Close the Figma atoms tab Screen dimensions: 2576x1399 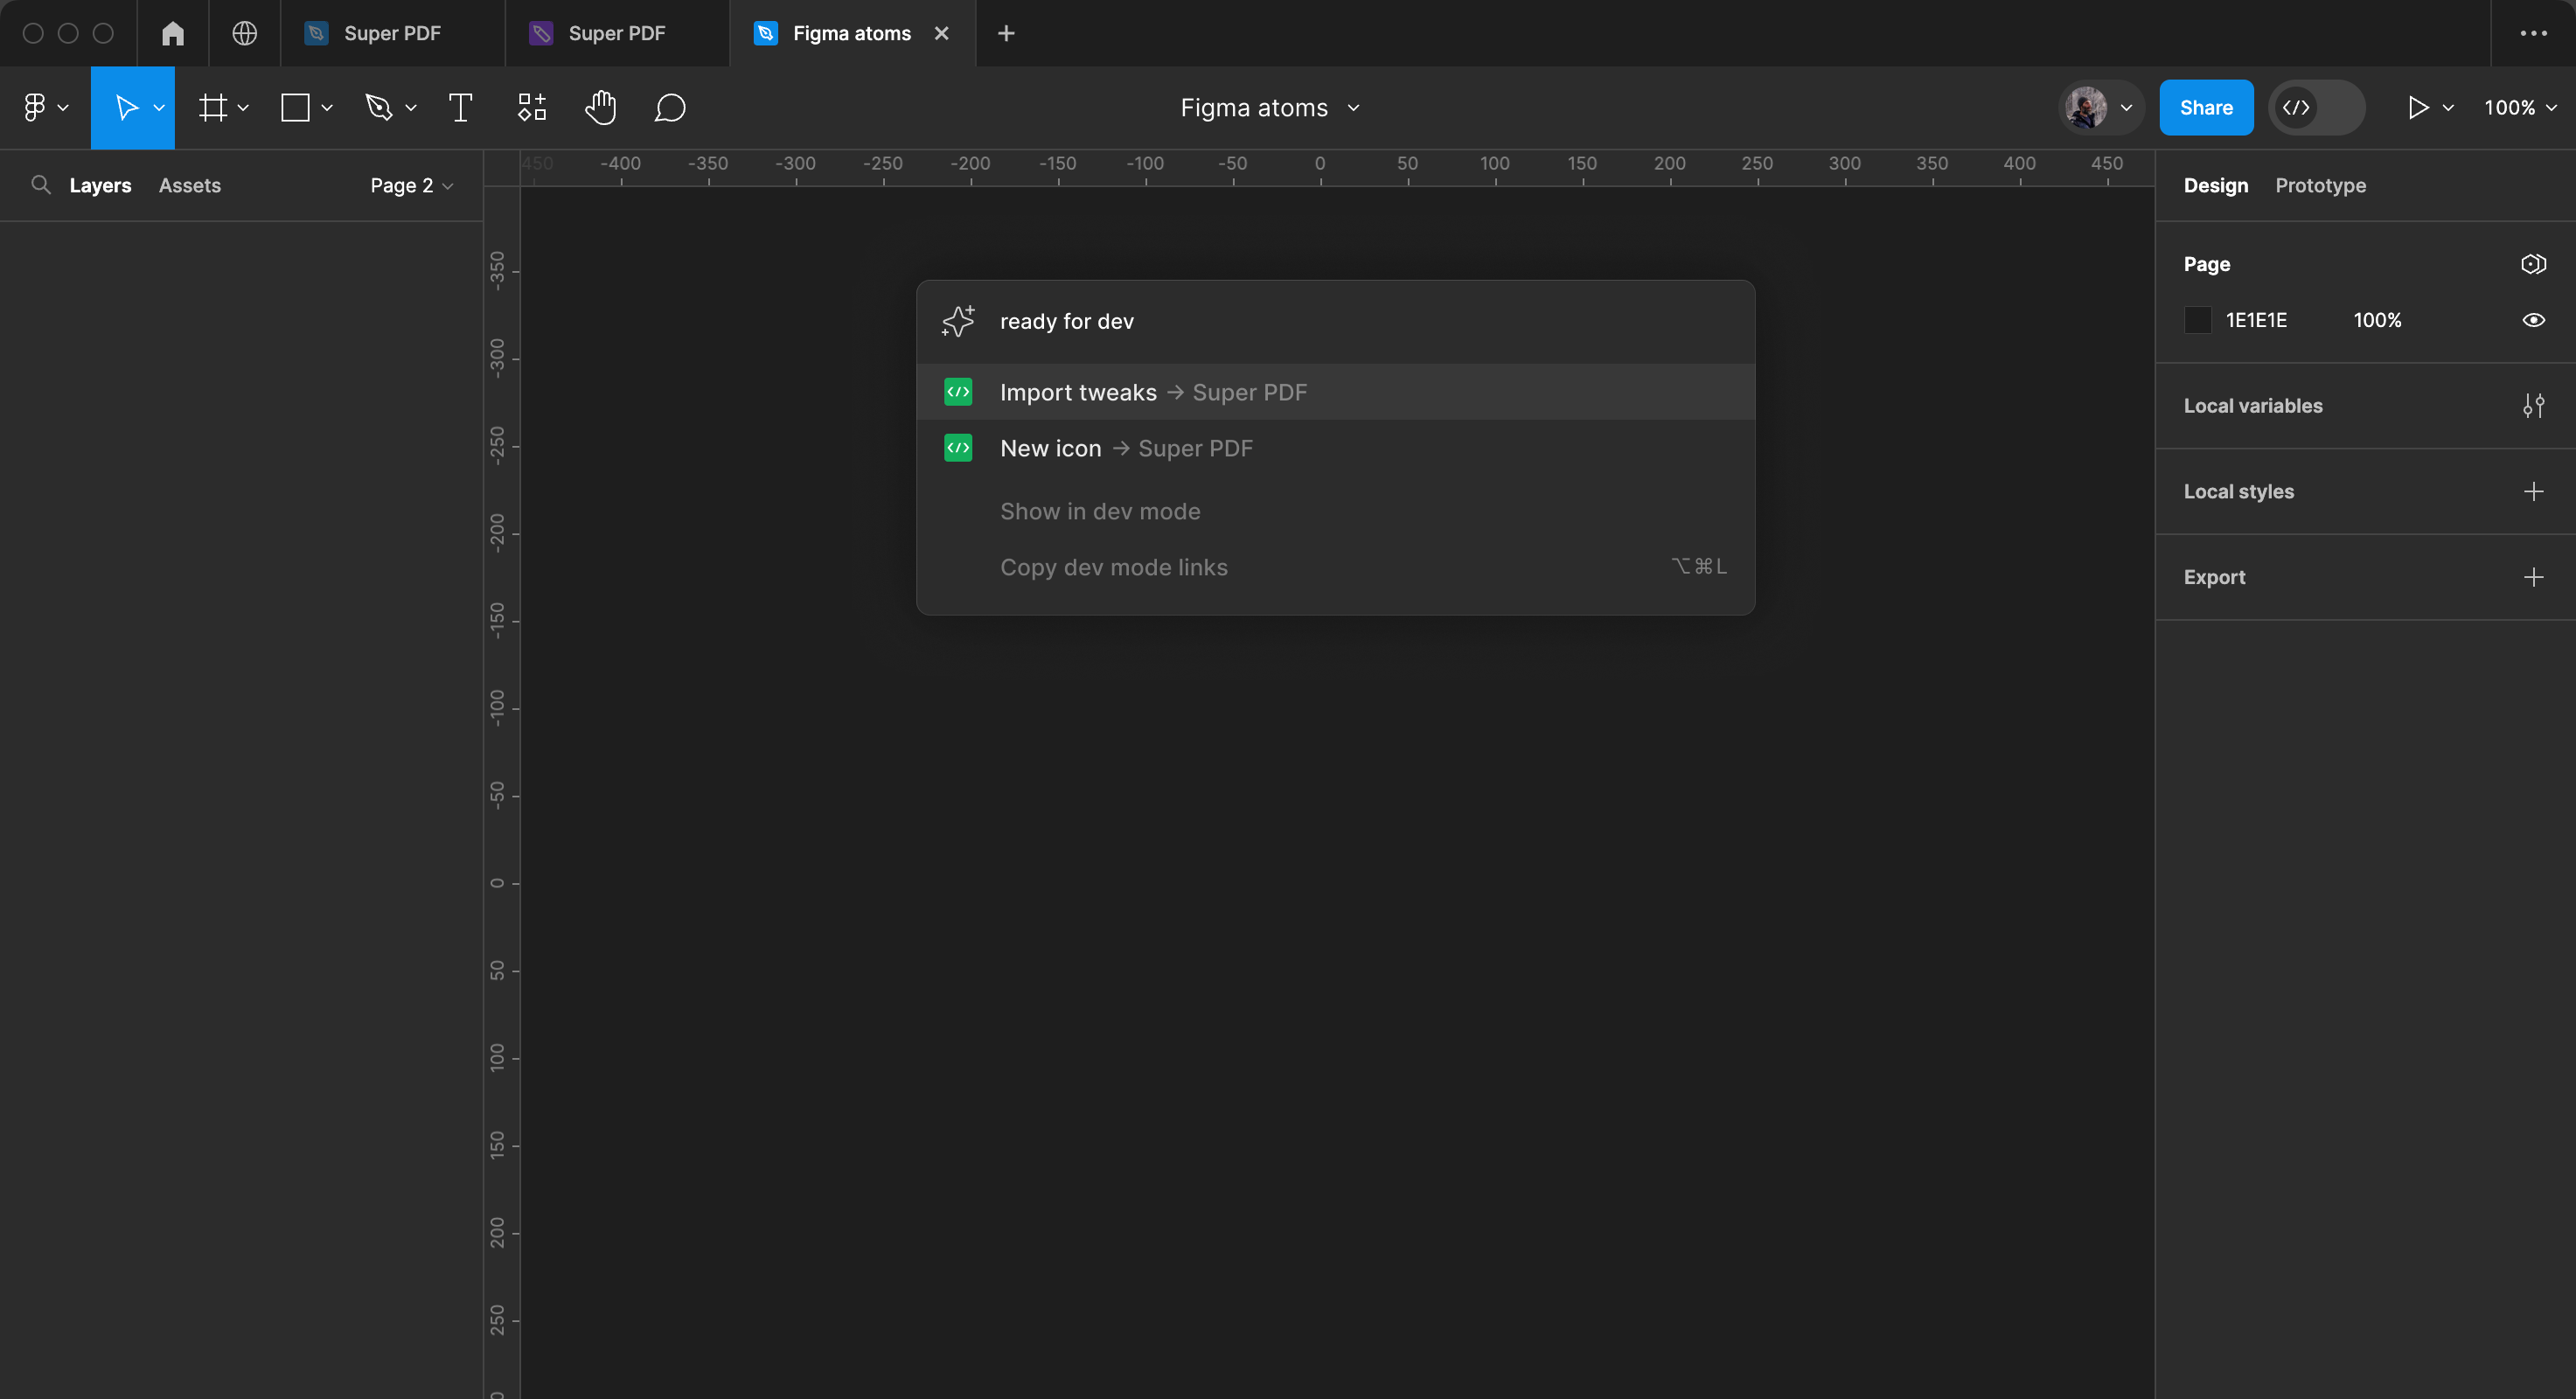coord(941,33)
